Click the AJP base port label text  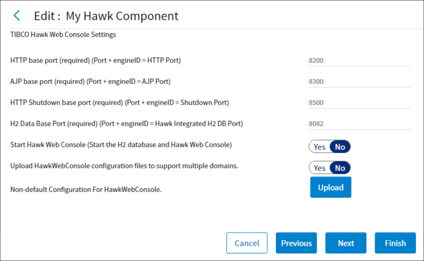pyautogui.click(x=90, y=81)
